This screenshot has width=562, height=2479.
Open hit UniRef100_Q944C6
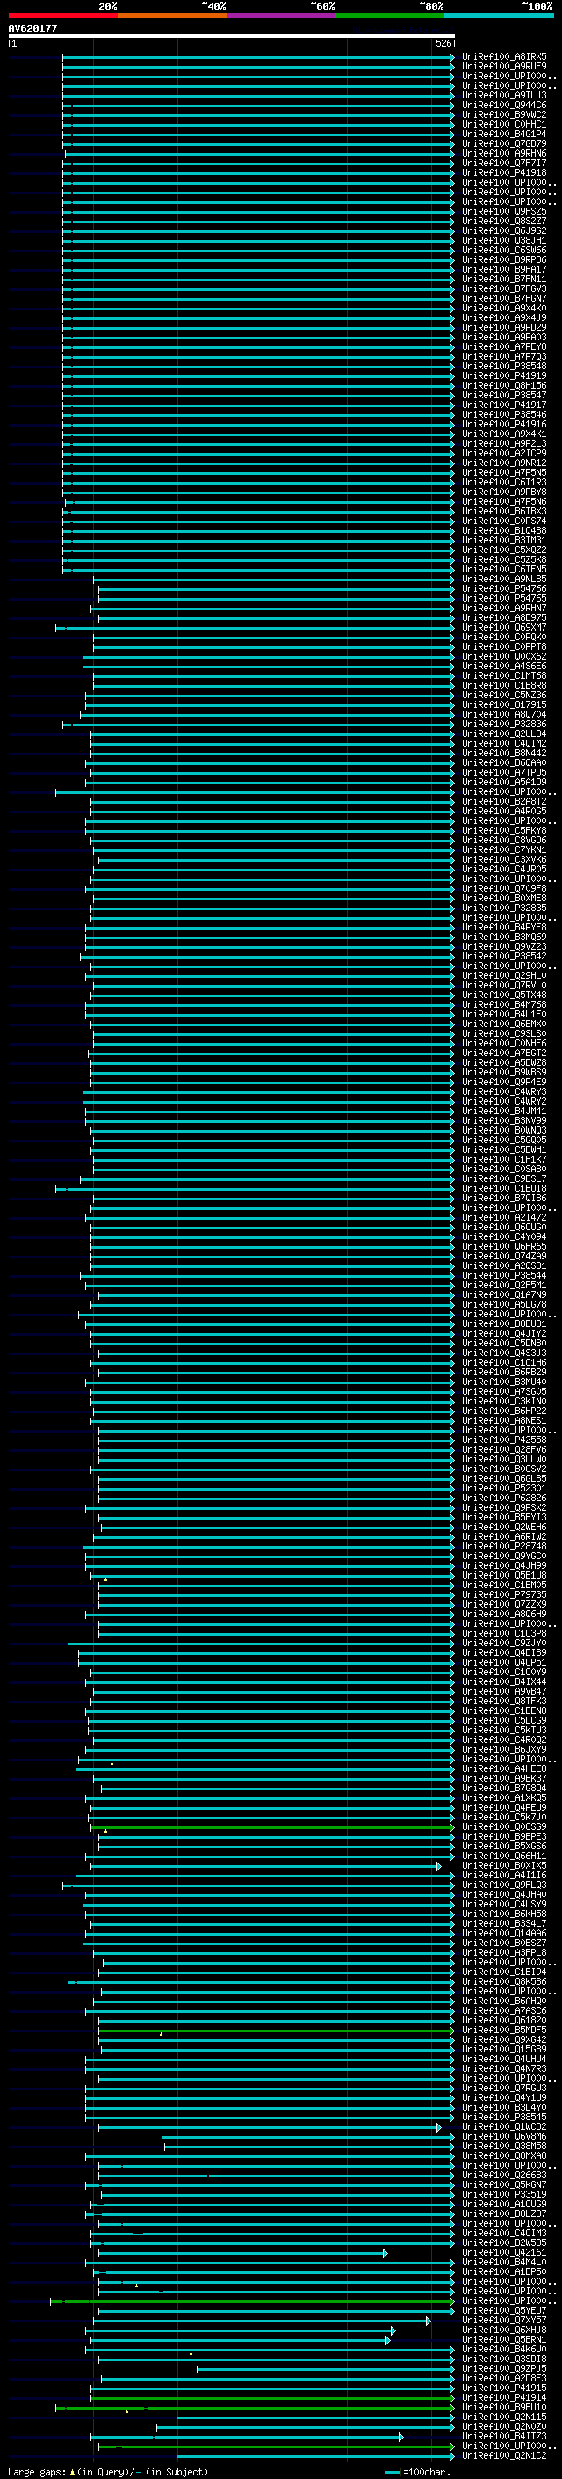pos(504,105)
